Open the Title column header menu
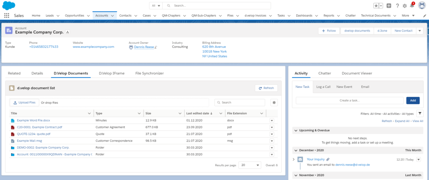 tap(89, 113)
